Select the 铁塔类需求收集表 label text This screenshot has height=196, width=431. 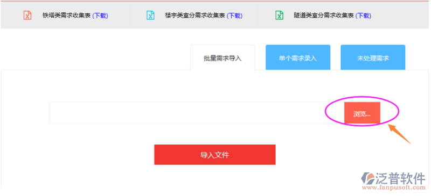pos(66,16)
